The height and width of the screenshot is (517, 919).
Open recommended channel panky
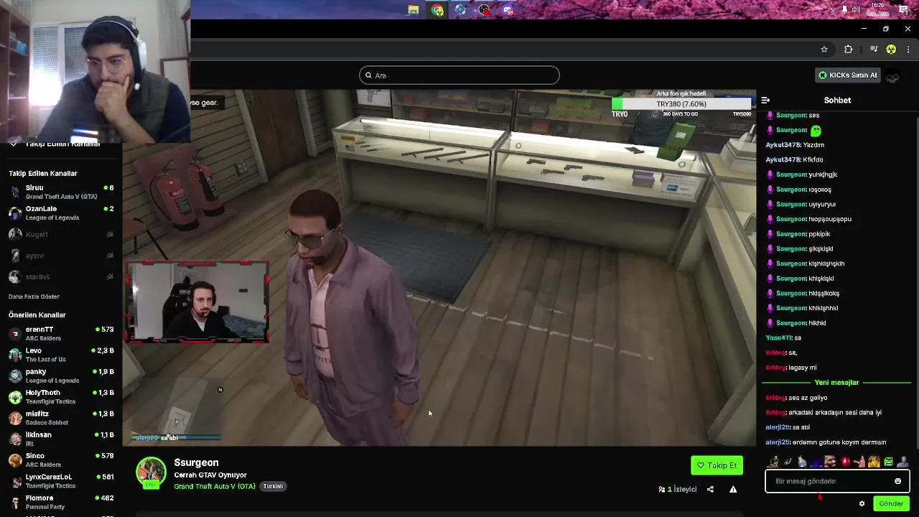61,376
